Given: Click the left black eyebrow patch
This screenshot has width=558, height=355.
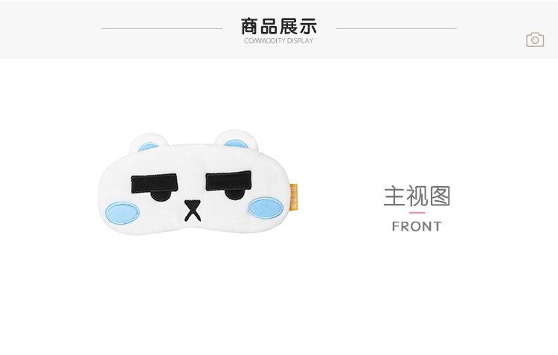Looking at the screenshot, I should tap(154, 184).
